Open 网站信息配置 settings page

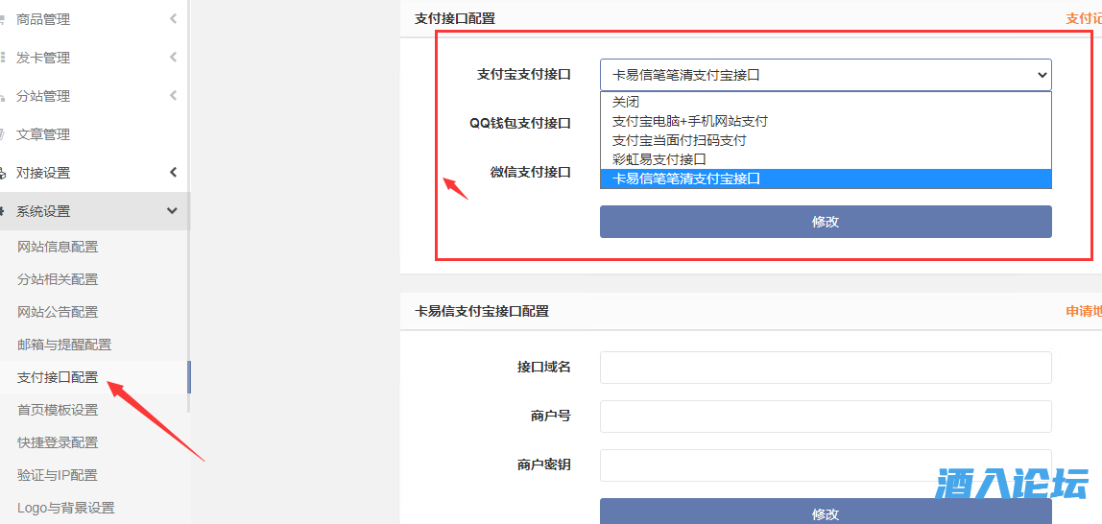[x=58, y=247]
